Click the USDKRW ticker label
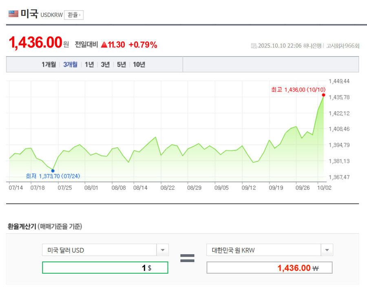The image size is (367, 290). click(x=51, y=15)
